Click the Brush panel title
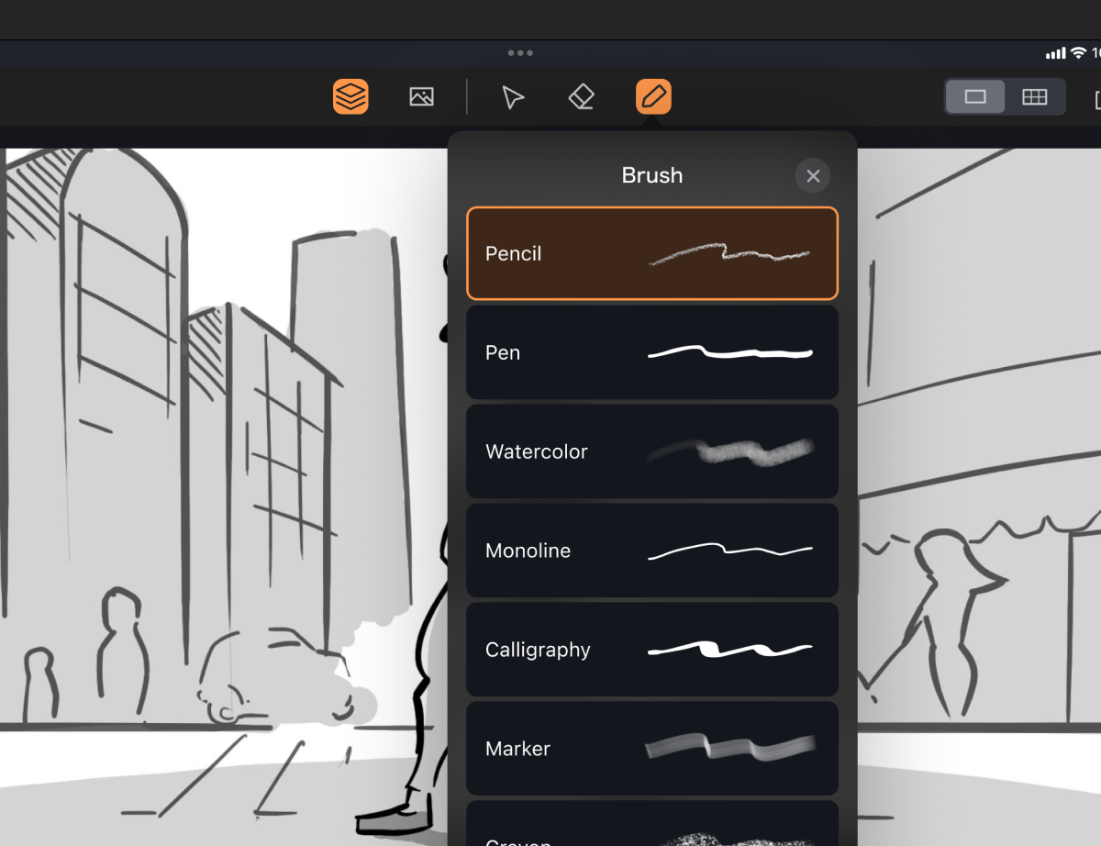Viewport: 1101px width, 846px height. click(x=652, y=175)
